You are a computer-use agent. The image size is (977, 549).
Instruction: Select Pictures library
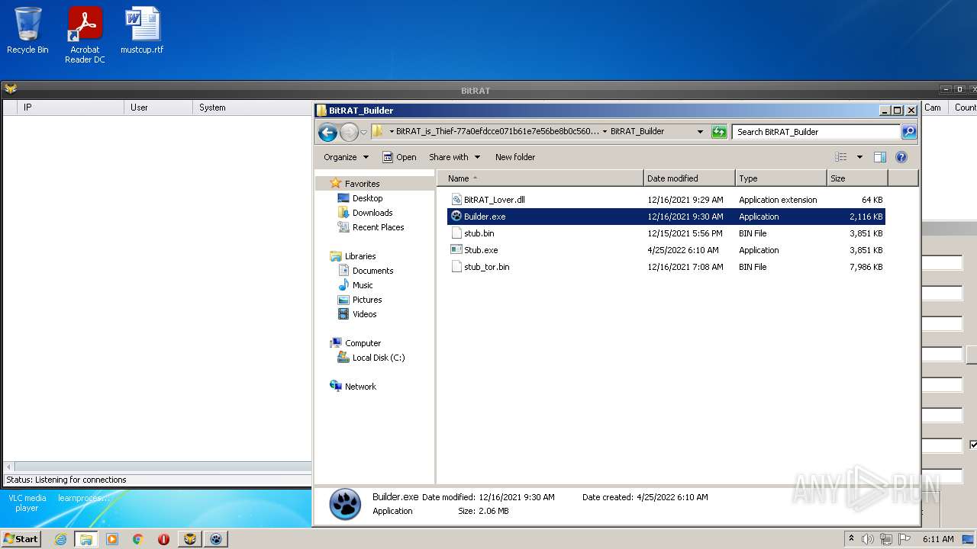pos(367,300)
